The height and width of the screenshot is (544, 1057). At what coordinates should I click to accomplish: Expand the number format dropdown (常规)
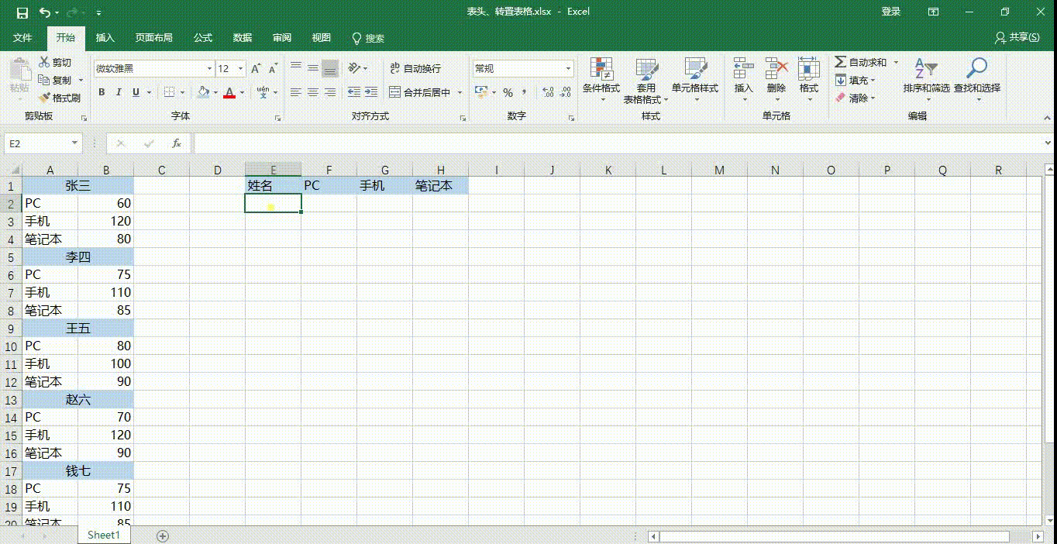[x=568, y=69]
